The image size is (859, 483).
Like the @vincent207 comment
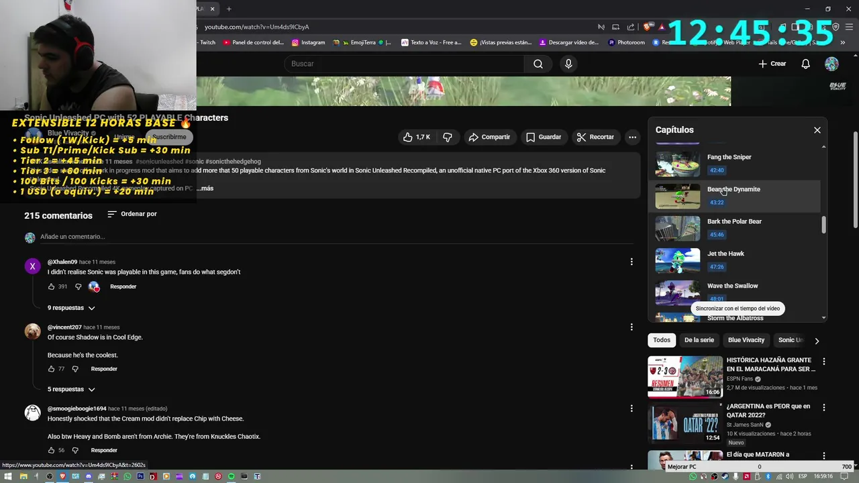[x=51, y=369]
